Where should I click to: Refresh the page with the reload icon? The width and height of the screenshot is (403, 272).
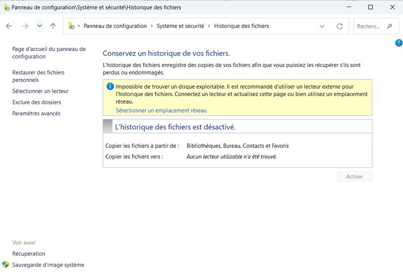click(340, 26)
